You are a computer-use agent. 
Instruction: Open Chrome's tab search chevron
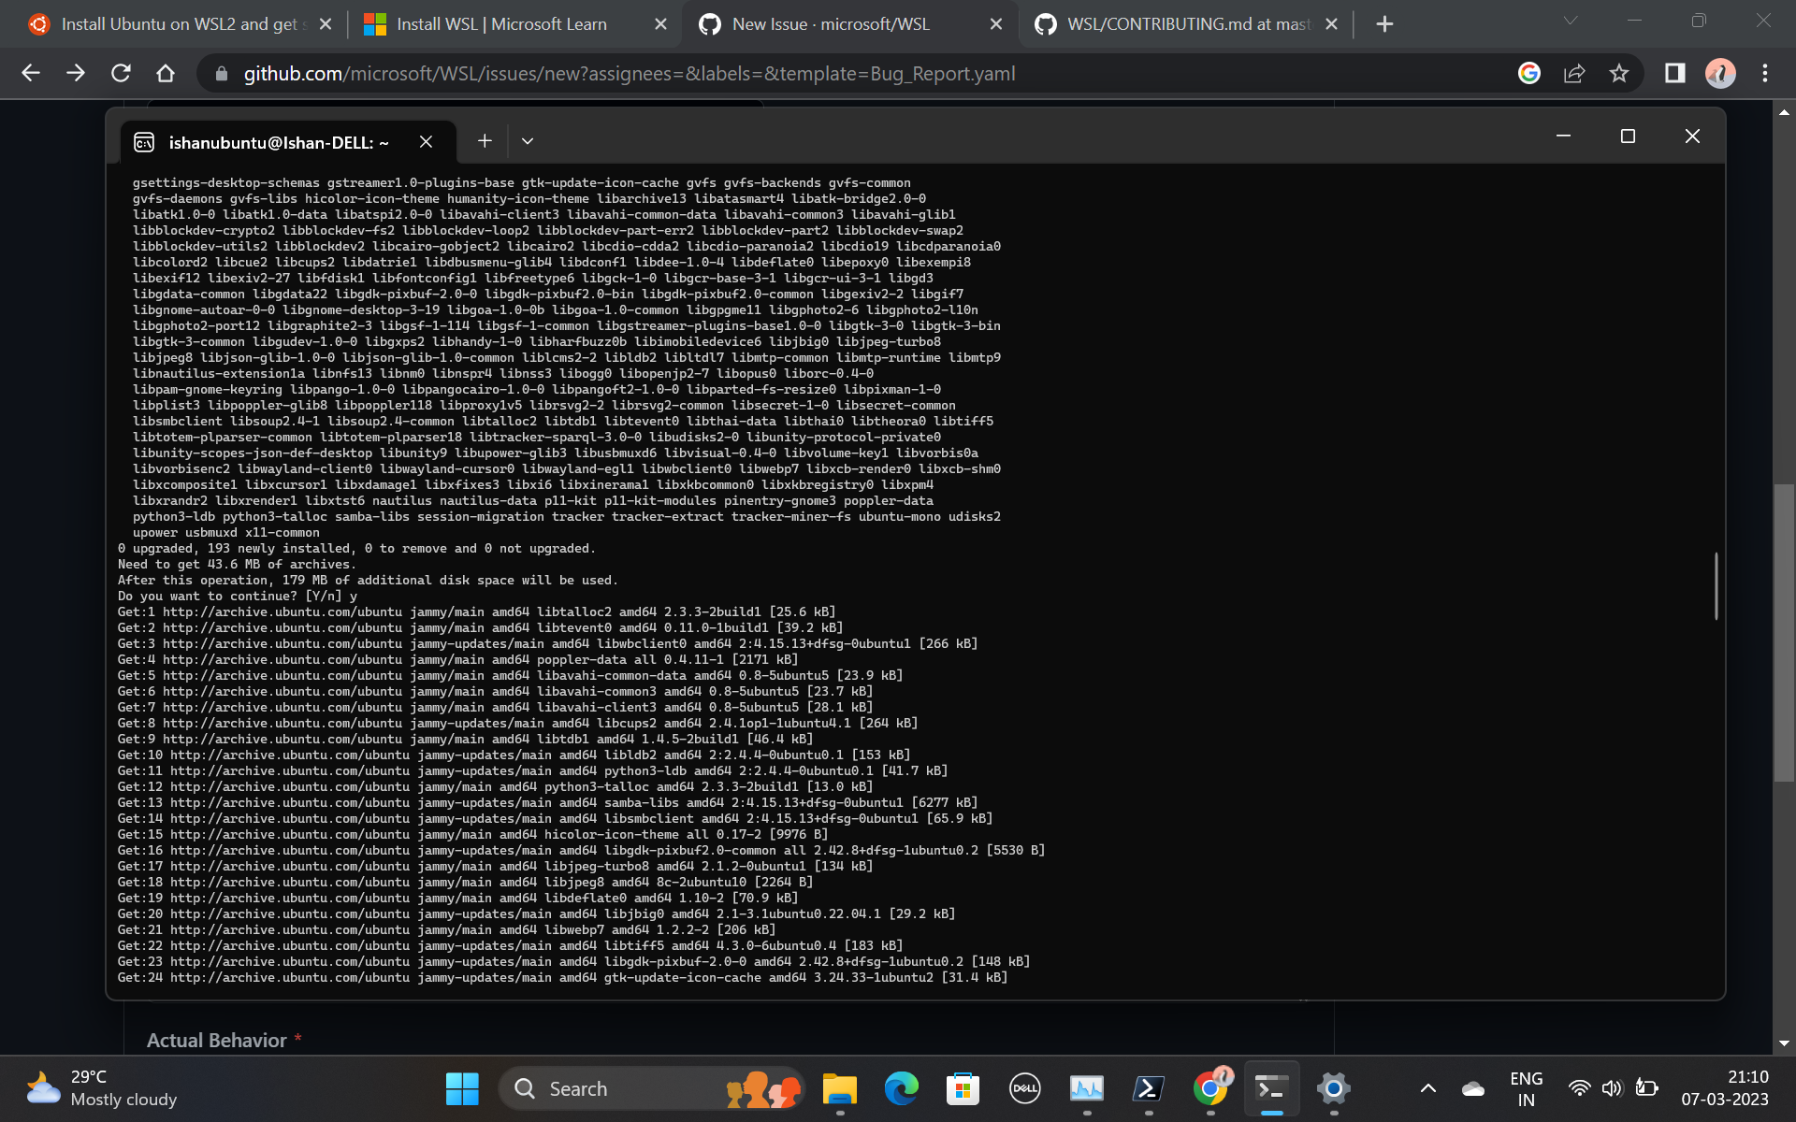coord(1568,20)
